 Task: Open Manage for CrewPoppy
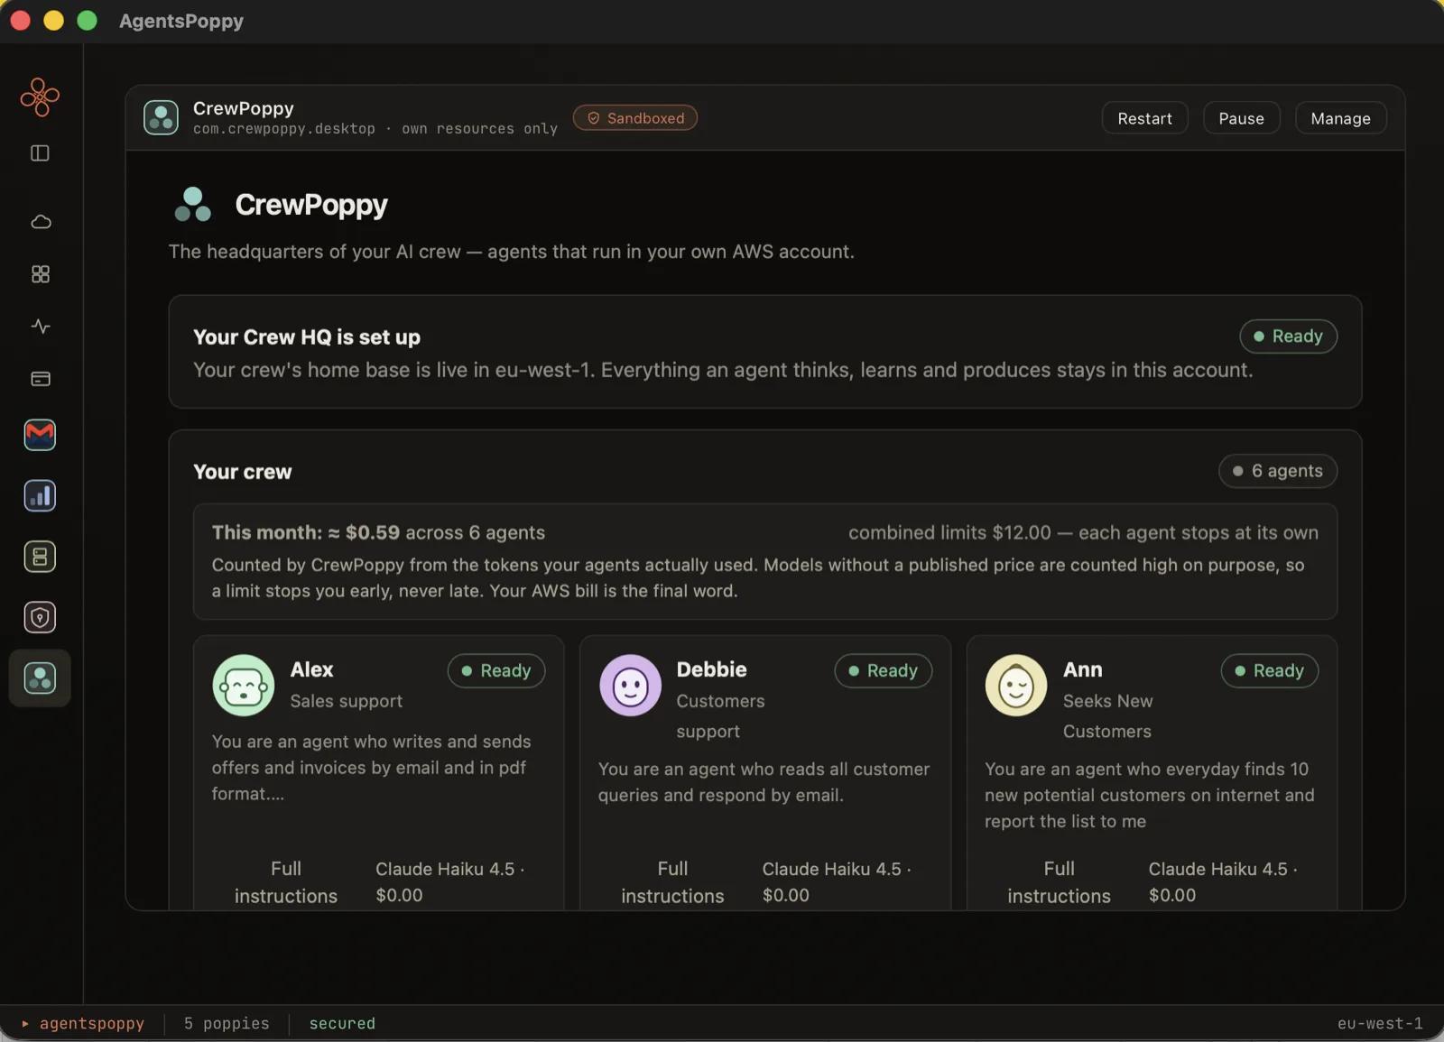tap(1340, 118)
